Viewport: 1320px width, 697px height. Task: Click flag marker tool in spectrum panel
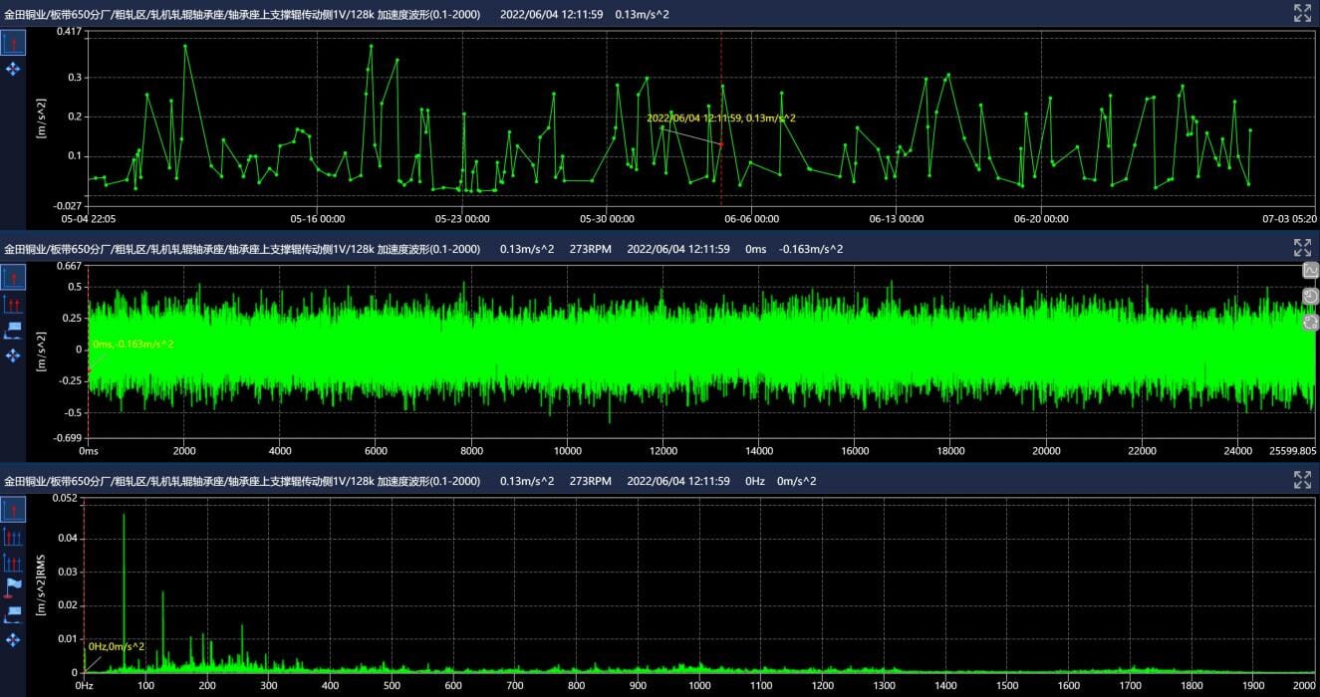tap(13, 587)
